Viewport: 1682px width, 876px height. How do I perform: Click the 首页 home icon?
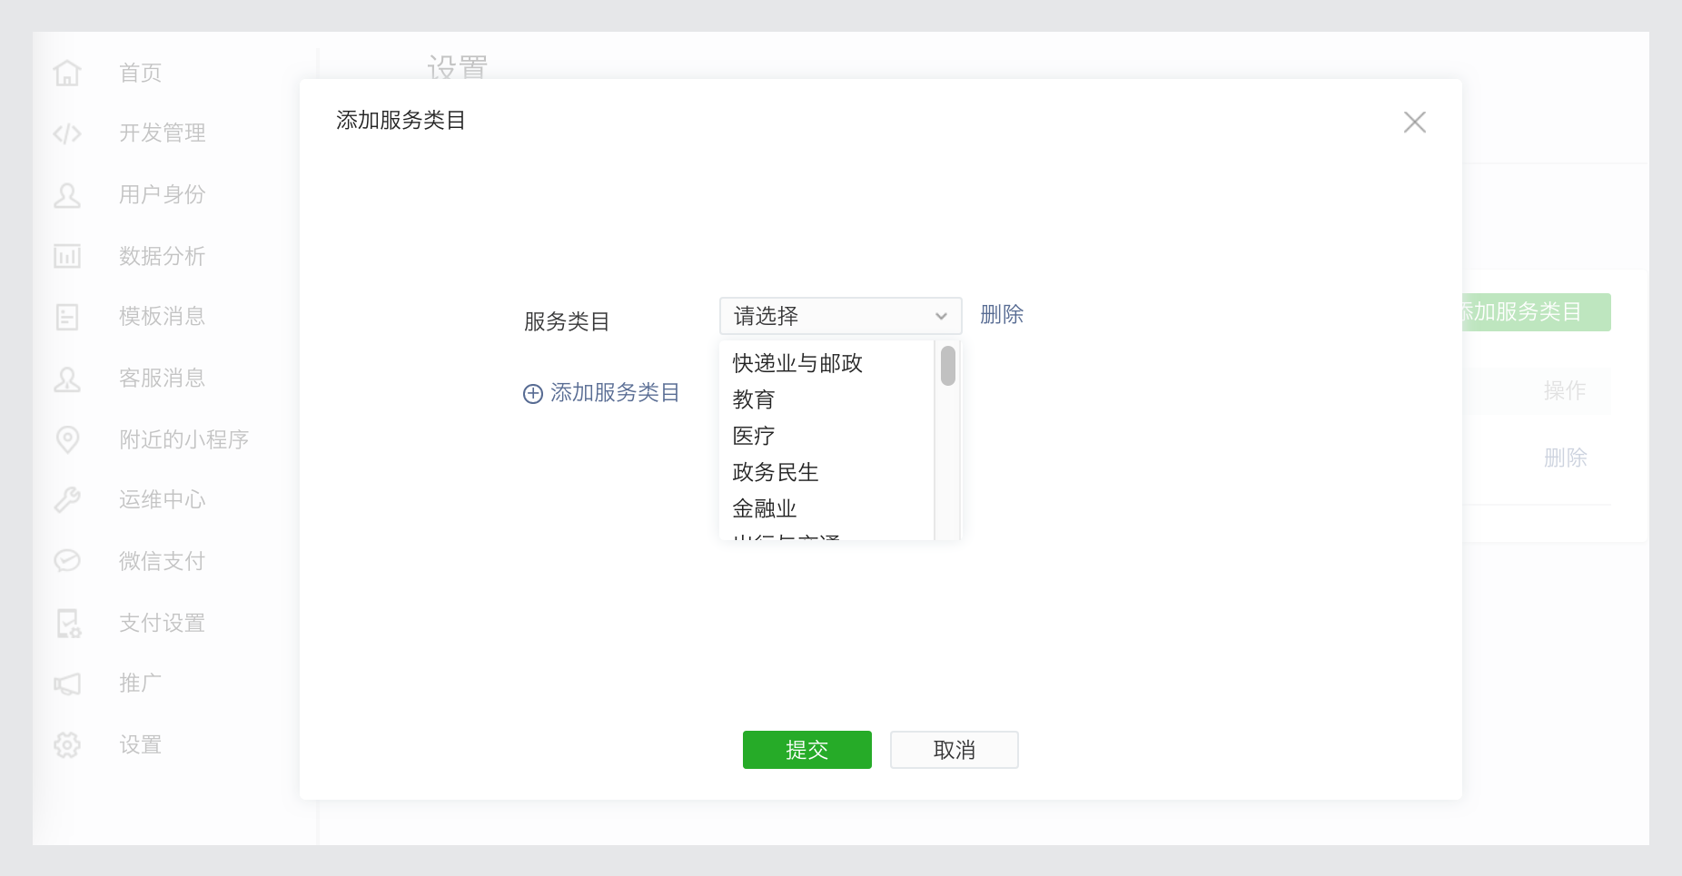tap(67, 73)
